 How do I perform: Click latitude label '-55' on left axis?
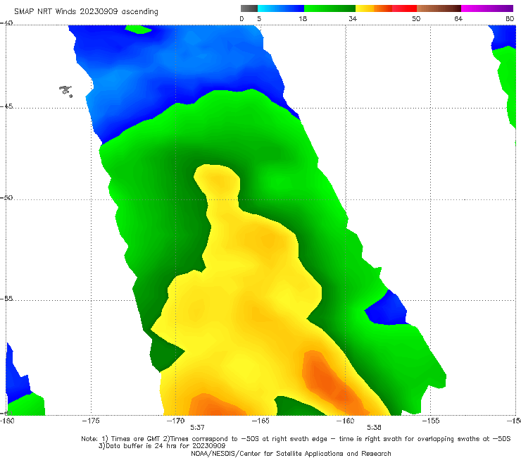click(x=6, y=299)
